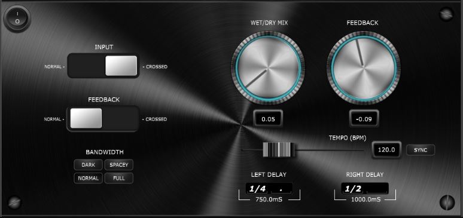This screenshot has width=463, height=218.
Task: Choose the Full bandwidth button
Action: point(118,178)
